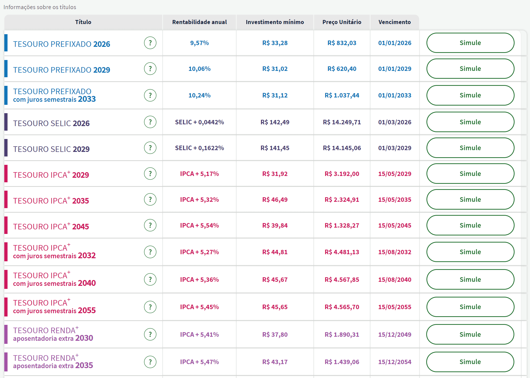Click Simule in the Tesouro Selic 2029 row
Image resolution: width=530 pixels, height=378 pixels.
pos(470,148)
